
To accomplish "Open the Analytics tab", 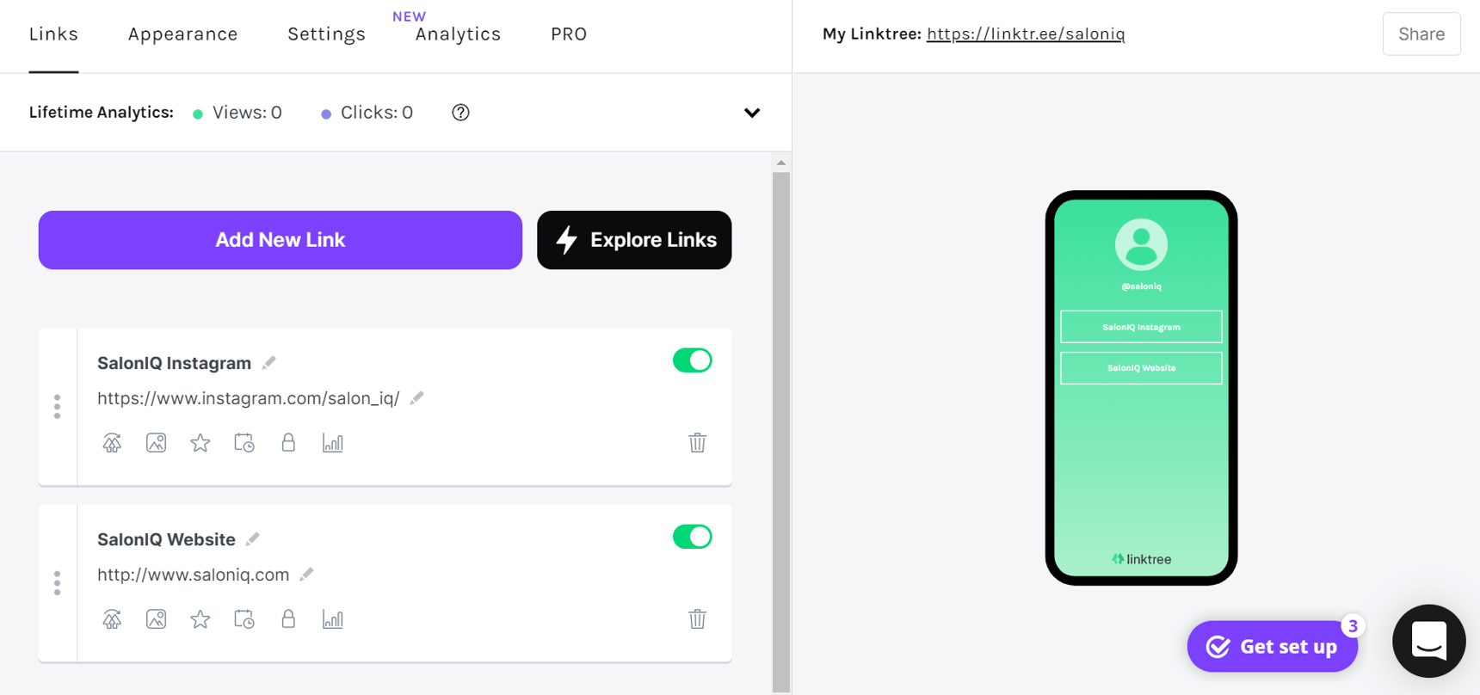I will pyautogui.click(x=458, y=34).
